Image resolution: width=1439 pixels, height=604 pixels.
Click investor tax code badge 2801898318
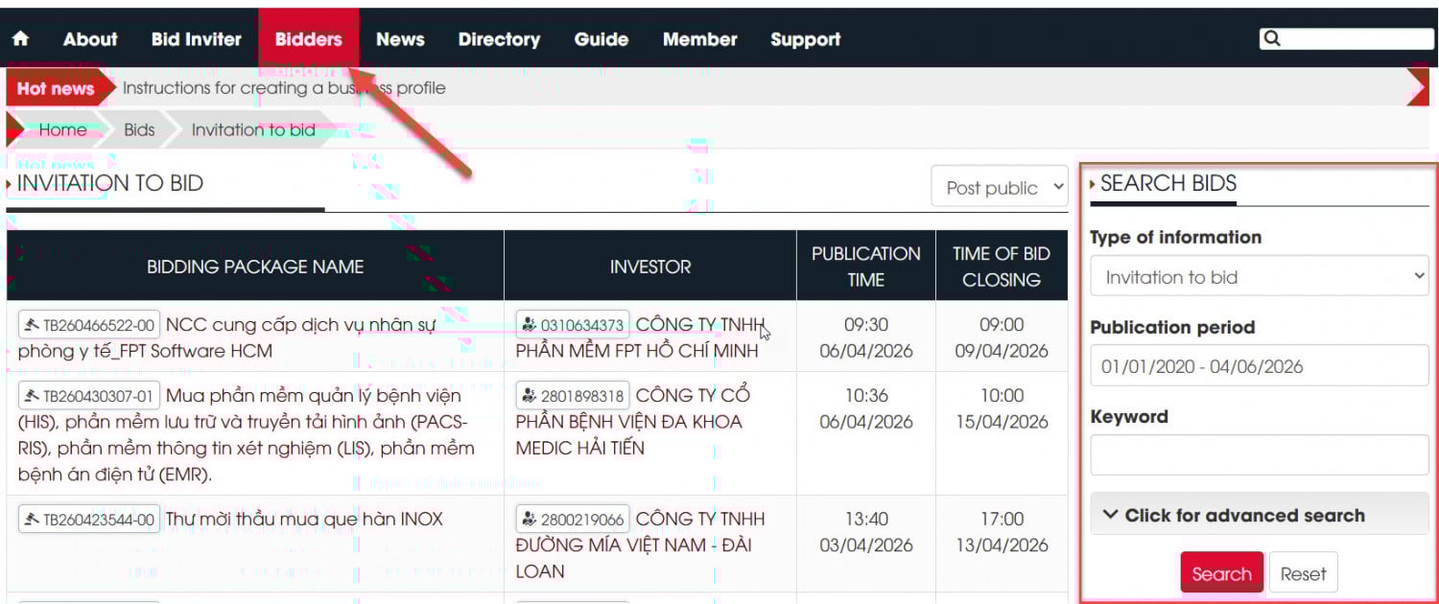[573, 396]
